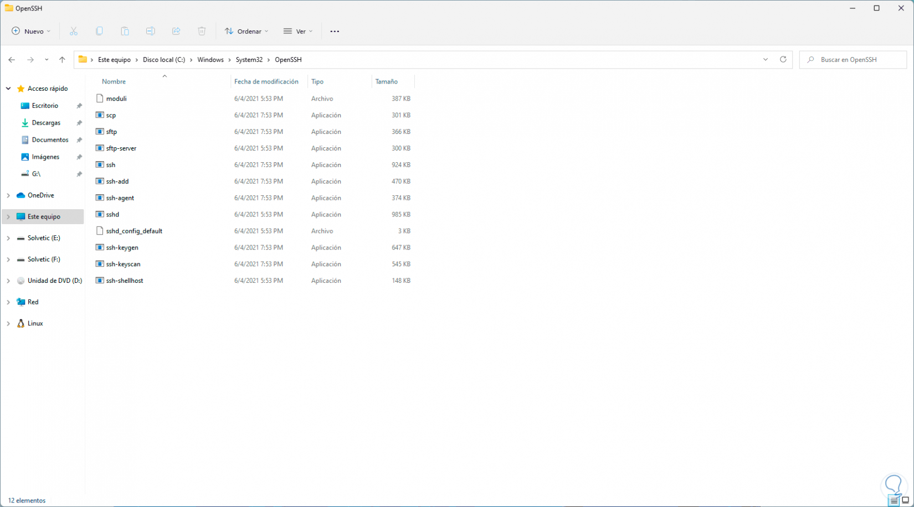The image size is (914, 507).
Task: Select the ssh-shellhost file name
Action: pos(125,281)
